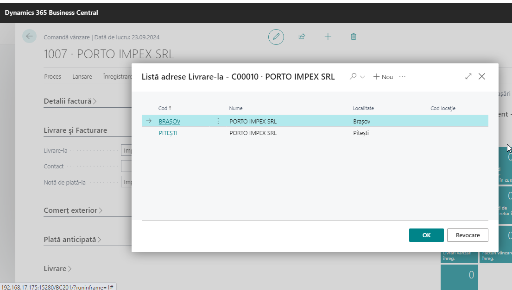Open row options for BRAȘOV entry
Image resolution: width=512 pixels, height=290 pixels.
tap(218, 121)
